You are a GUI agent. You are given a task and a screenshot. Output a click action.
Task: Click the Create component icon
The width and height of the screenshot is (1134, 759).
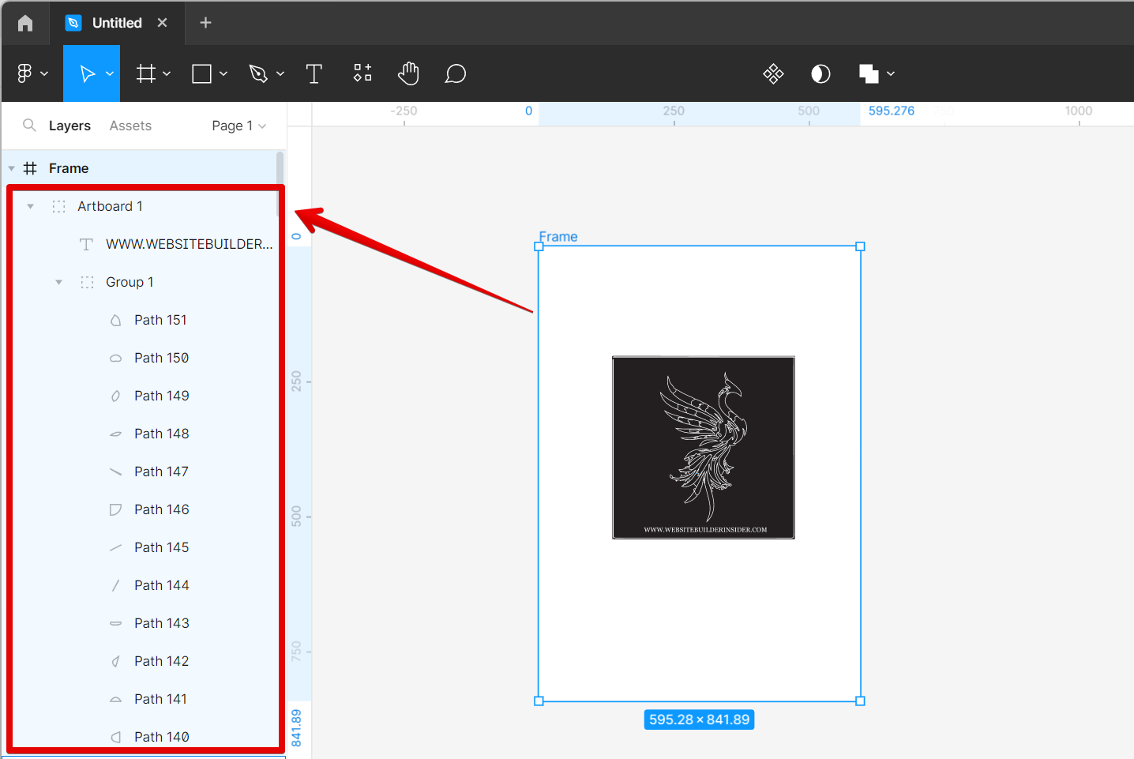tap(773, 73)
